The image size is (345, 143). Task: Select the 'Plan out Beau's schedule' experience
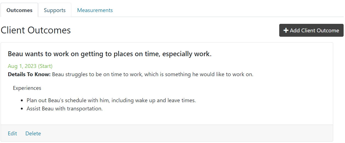coord(111,100)
